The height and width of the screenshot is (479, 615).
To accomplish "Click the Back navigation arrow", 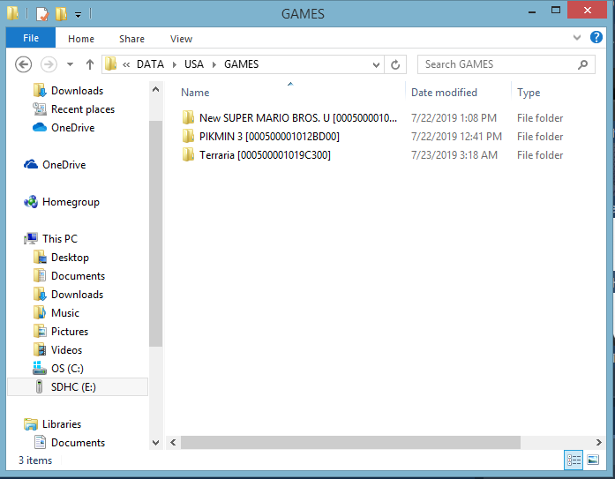I will tap(23, 64).
